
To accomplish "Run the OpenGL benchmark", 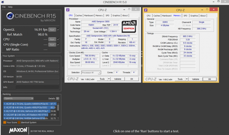I will click(52, 30).
